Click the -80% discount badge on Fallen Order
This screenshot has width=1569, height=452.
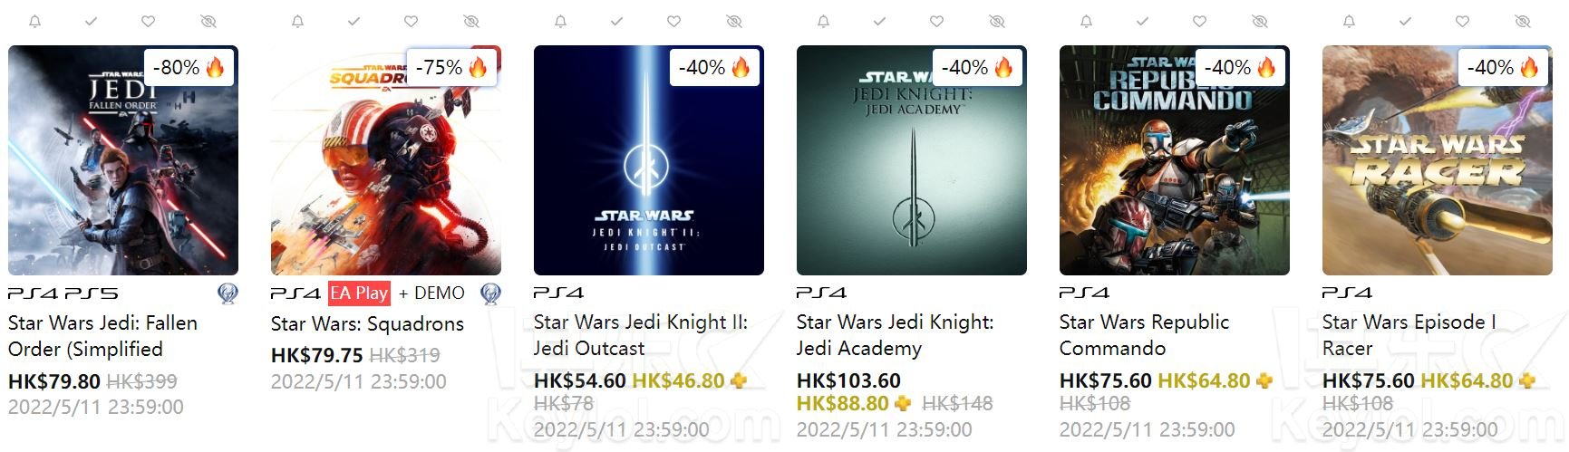(189, 67)
